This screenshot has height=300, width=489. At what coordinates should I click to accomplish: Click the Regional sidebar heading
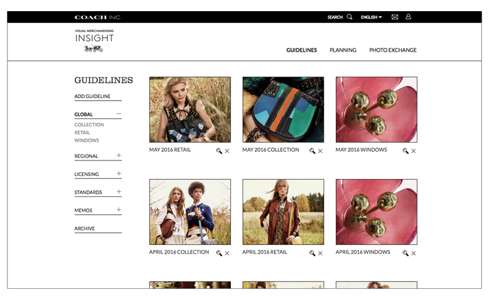point(86,156)
